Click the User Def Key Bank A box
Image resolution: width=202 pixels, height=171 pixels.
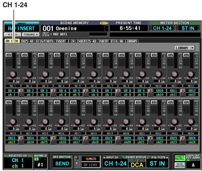(x=193, y=165)
